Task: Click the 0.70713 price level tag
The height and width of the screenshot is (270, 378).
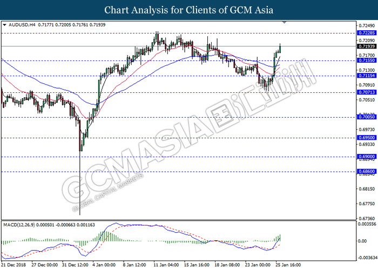Action: (367, 92)
